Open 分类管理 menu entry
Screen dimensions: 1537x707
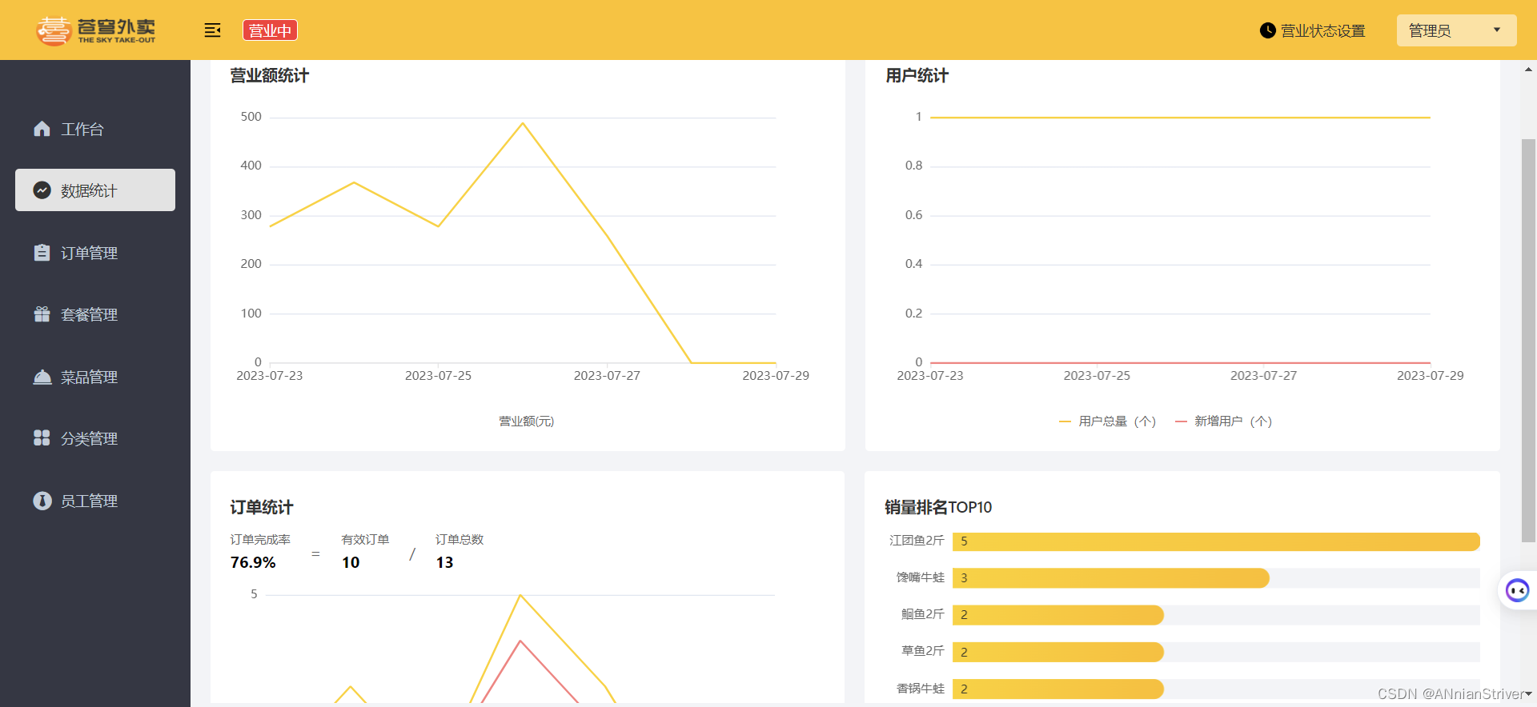[95, 438]
